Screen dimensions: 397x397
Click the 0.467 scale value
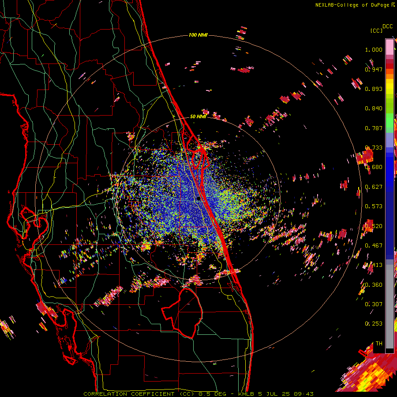click(374, 246)
